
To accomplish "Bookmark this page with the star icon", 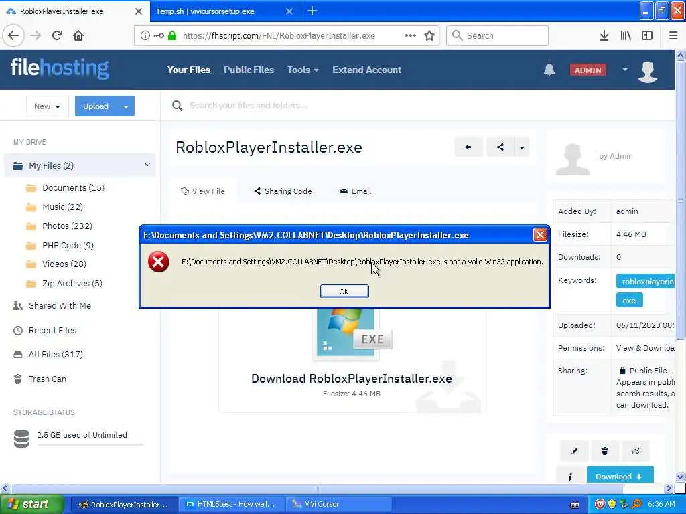I will 429,35.
